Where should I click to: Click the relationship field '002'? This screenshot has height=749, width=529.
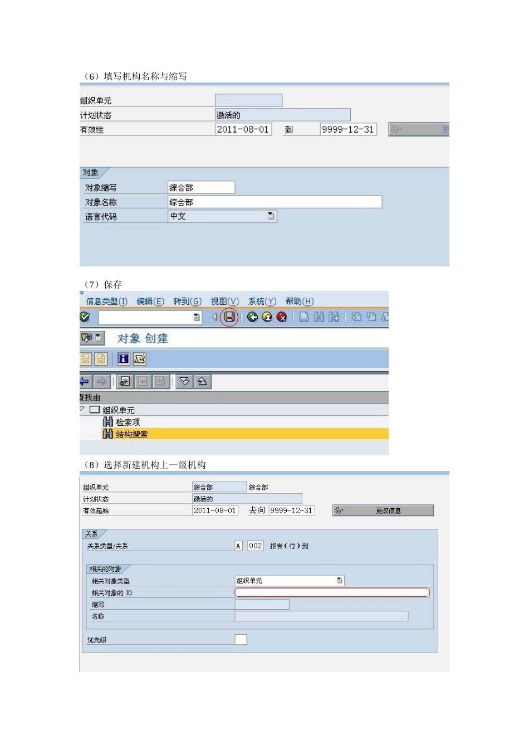point(256,546)
